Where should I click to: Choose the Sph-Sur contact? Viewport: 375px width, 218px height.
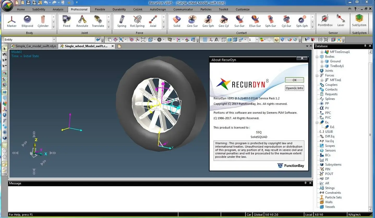[x=270, y=21]
